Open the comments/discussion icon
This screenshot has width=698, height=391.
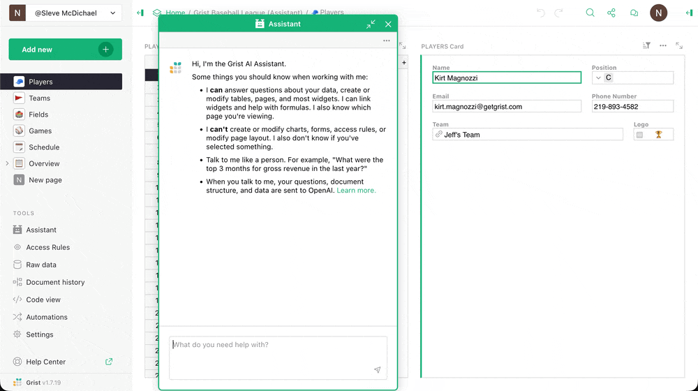click(634, 13)
